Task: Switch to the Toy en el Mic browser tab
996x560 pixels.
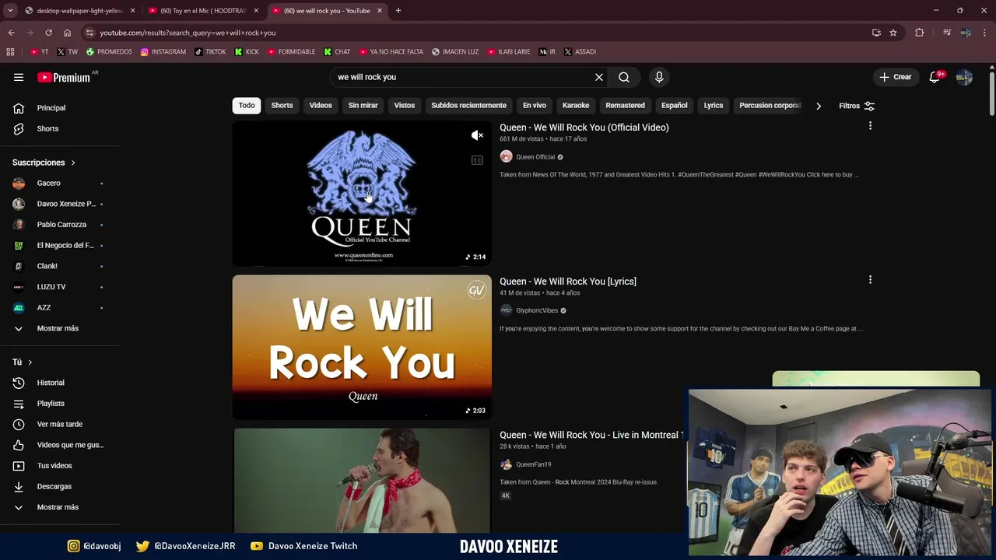Action: [202, 11]
